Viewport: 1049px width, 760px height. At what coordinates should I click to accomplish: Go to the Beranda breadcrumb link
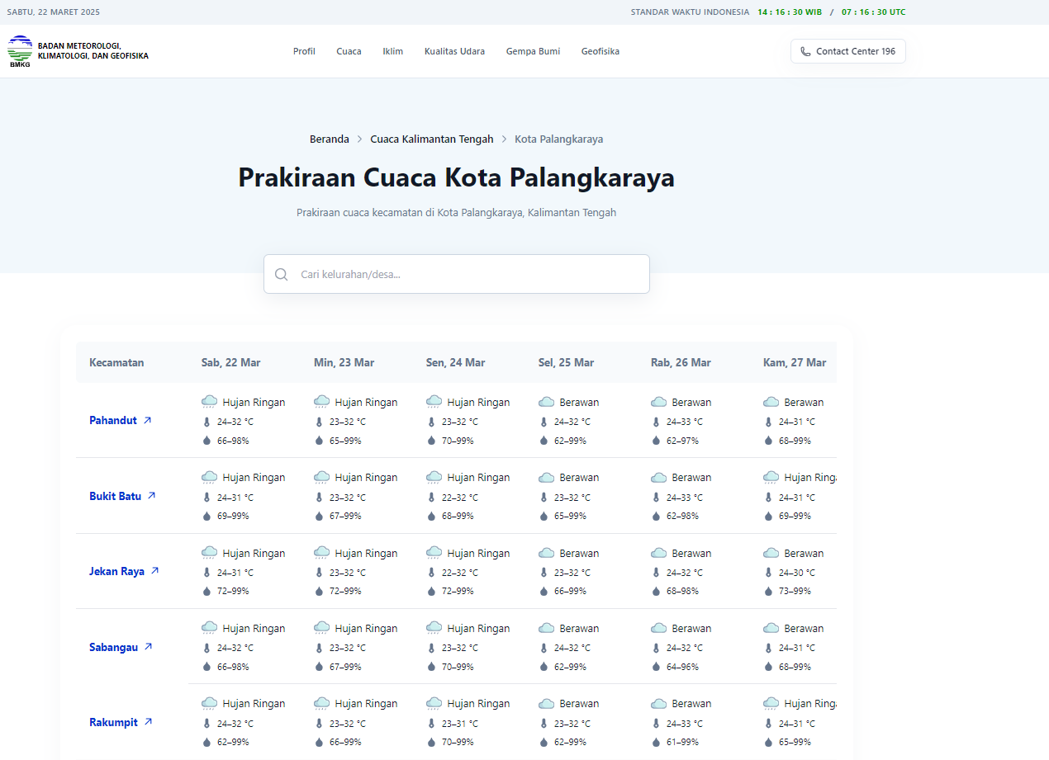[330, 139]
